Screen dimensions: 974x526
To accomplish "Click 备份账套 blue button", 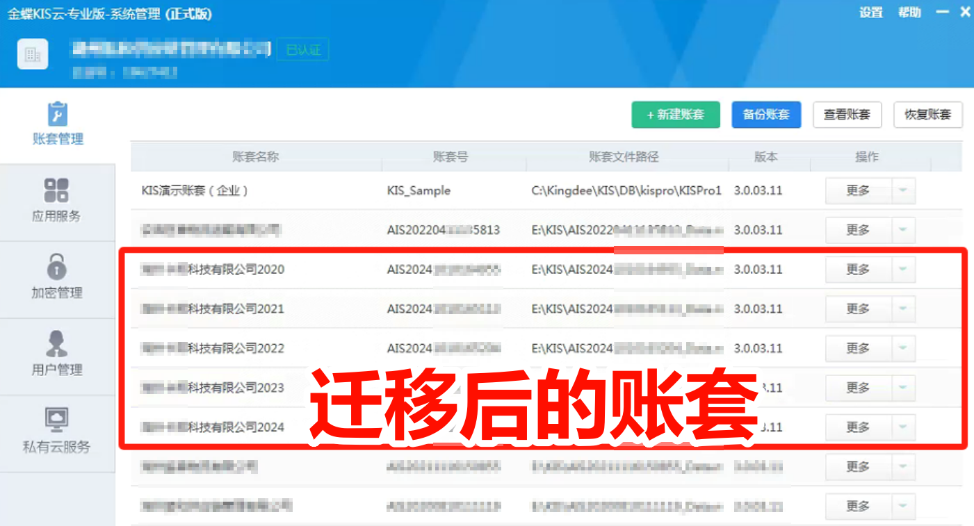I will click(766, 115).
